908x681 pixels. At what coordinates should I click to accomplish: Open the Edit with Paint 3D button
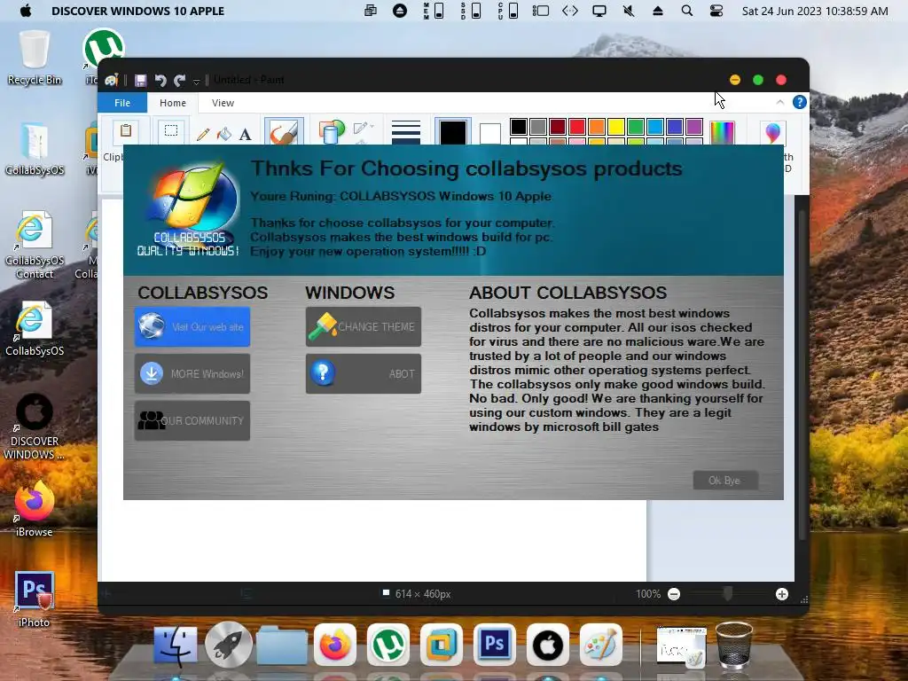[772, 132]
